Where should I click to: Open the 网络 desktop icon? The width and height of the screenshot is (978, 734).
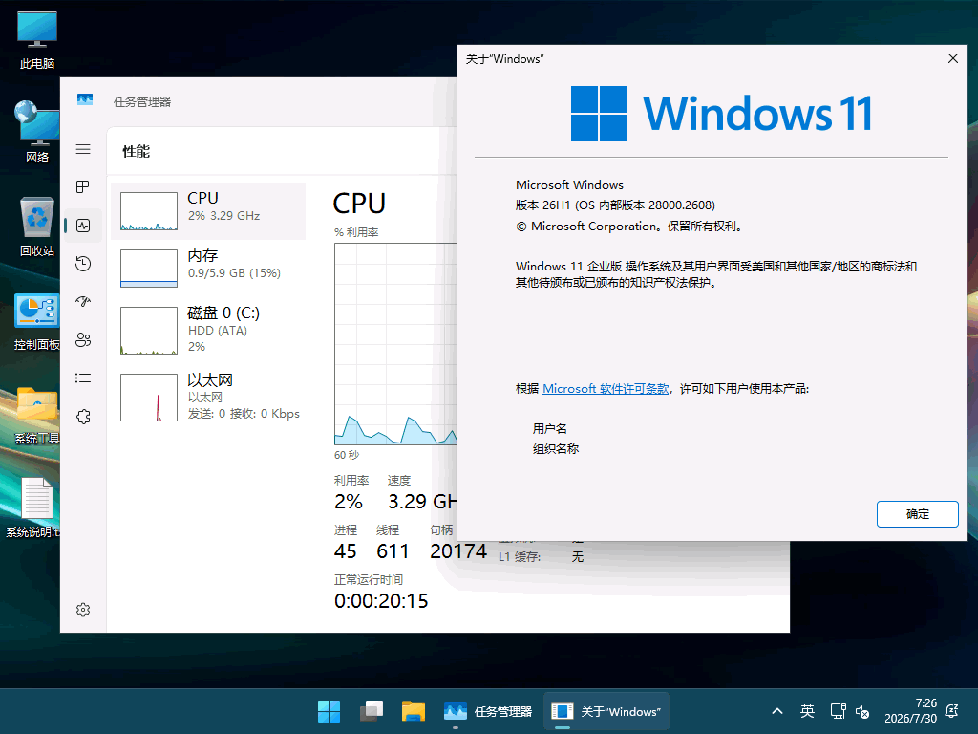pos(37,133)
